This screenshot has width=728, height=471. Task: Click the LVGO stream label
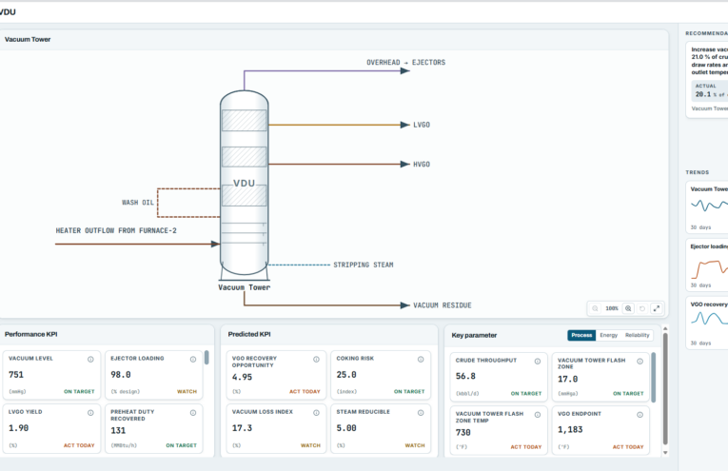click(x=422, y=125)
